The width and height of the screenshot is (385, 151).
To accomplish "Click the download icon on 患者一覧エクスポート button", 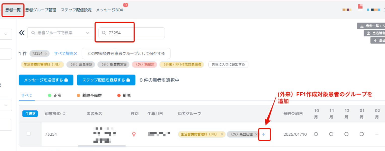I will [362, 26].
